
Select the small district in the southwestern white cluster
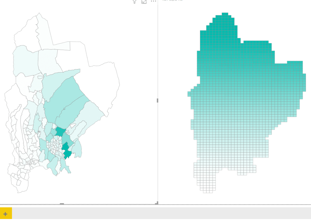point(19,182)
